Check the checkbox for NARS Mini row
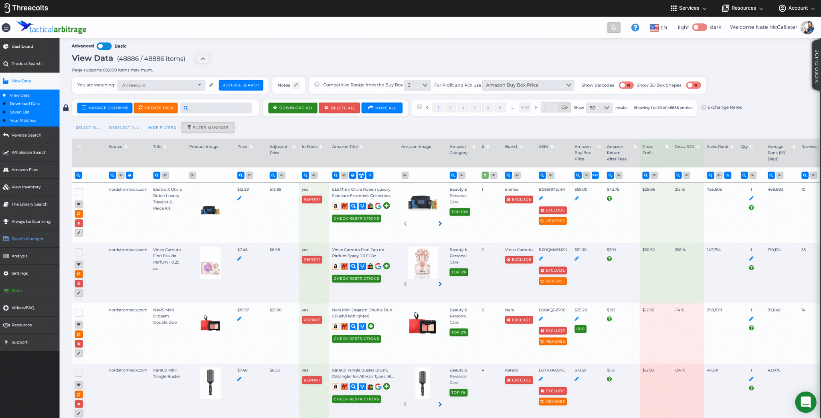The height and width of the screenshot is (418, 821). click(x=79, y=313)
